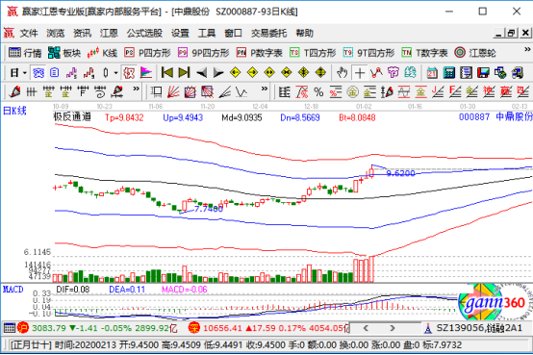The height and width of the screenshot is (355, 533).
Task: Open the 设置 menu
Action: (x=180, y=34)
